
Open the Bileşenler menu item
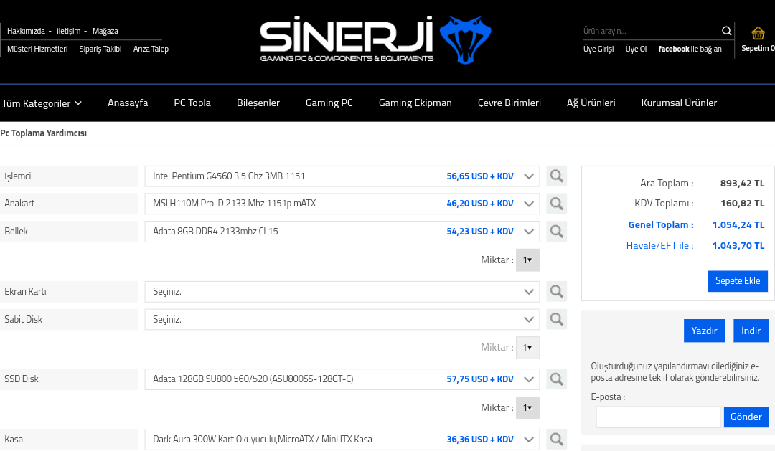[258, 103]
